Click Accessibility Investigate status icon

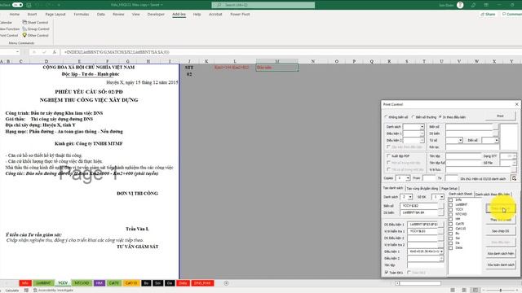53,290
